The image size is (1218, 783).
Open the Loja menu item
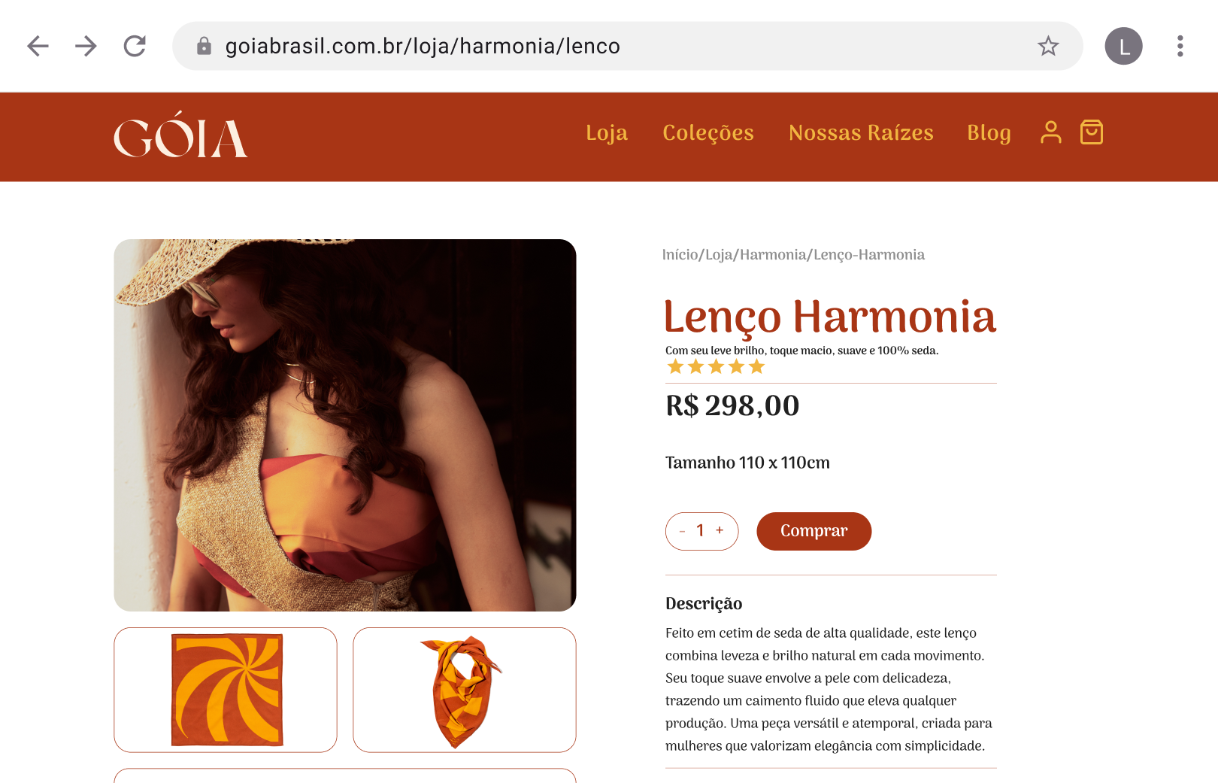click(607, 132)
